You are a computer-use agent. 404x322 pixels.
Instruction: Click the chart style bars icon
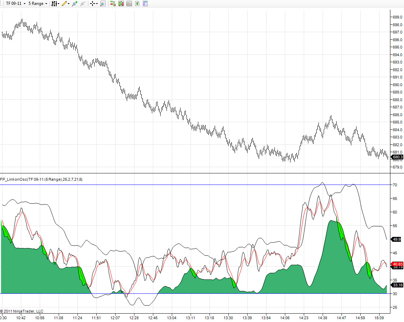click(54, 3)
